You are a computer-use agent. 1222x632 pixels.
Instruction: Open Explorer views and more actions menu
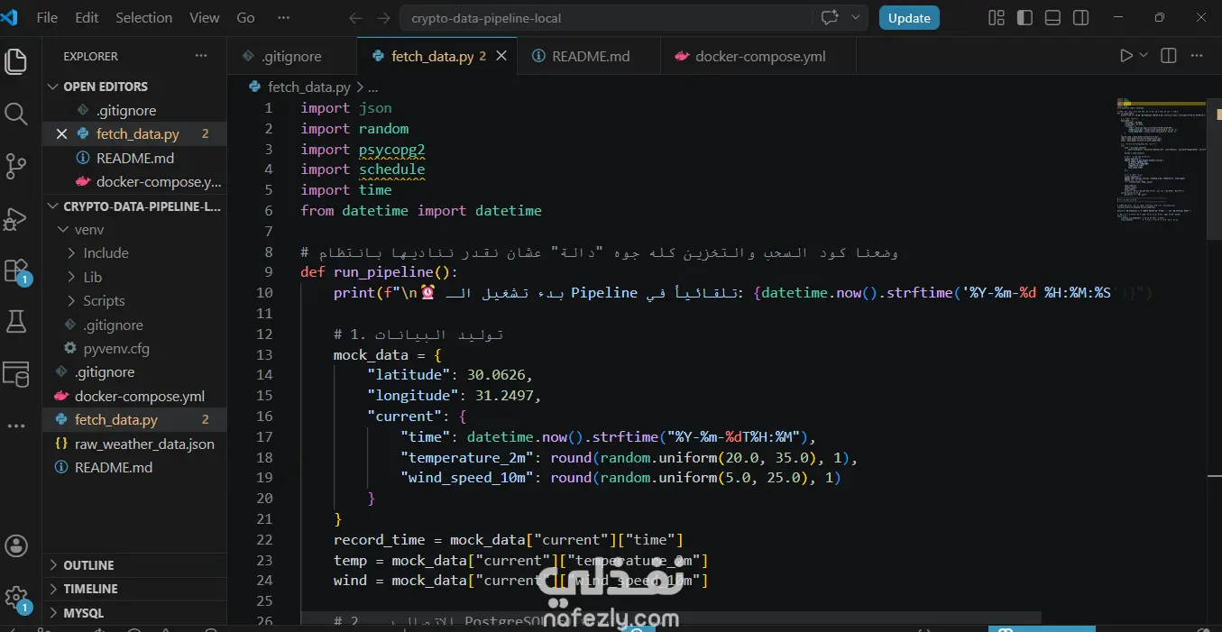point(200,56)
